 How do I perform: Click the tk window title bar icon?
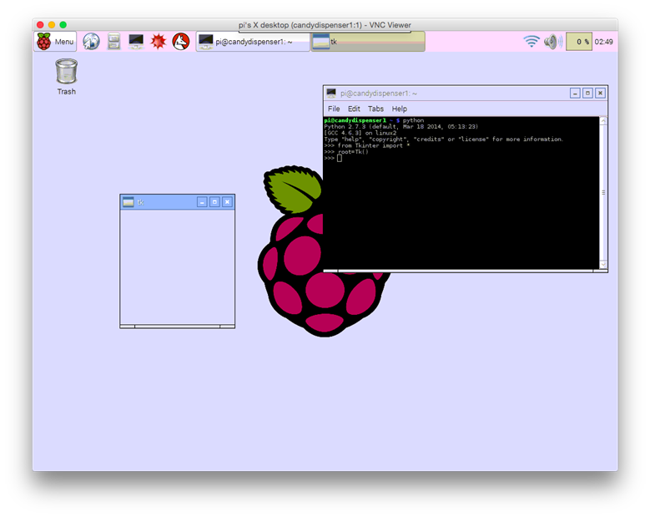click(128, 202)
